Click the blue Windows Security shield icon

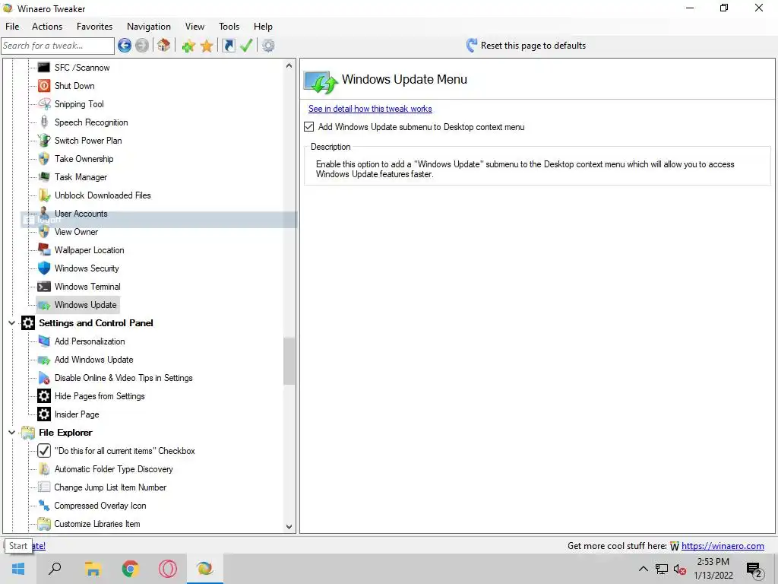[x=44, y=268]
